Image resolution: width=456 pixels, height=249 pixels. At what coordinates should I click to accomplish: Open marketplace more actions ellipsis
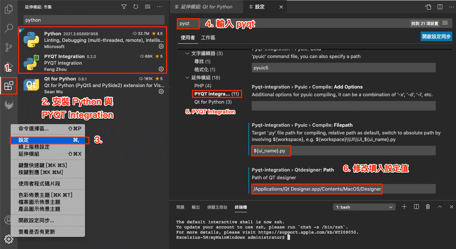pyautogui.click(x=159, y=7)
